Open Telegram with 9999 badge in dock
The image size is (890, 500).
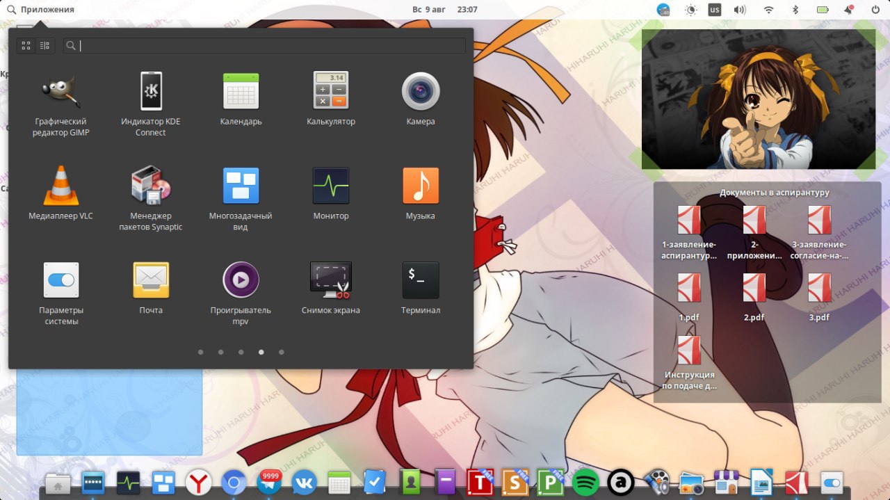point(269,481)
